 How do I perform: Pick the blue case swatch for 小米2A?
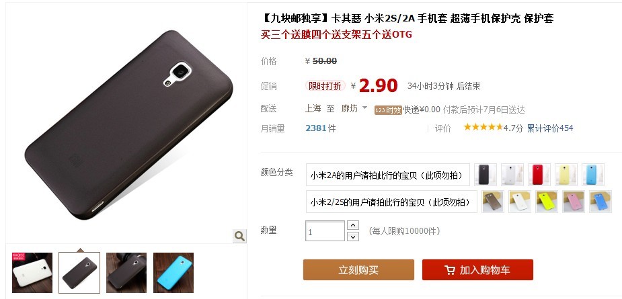593,175
